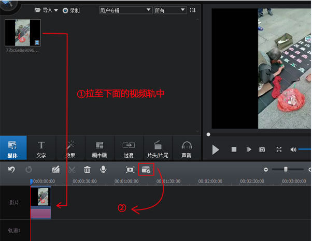
Task: Start voice-over with the microphone icon
Action: point(103,169)
